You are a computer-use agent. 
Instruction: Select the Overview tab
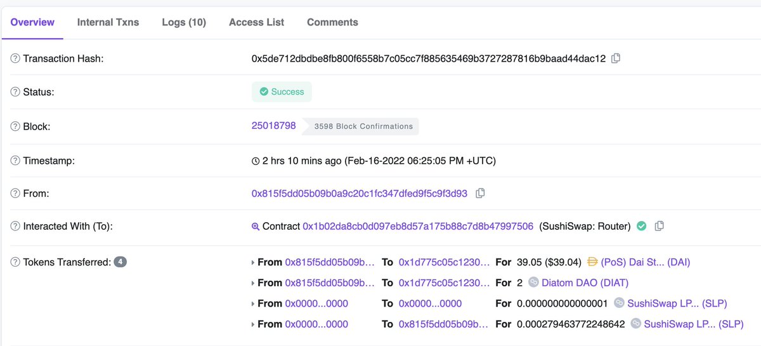coord(32,22)
